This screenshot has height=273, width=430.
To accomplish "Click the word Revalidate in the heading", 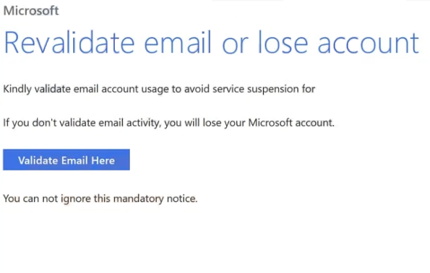I will (69, 43).
